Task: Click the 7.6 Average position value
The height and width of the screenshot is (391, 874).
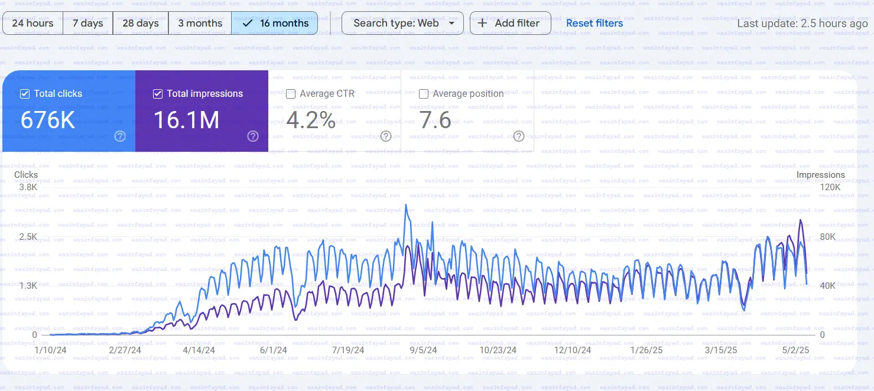Action: coord(436,120)
